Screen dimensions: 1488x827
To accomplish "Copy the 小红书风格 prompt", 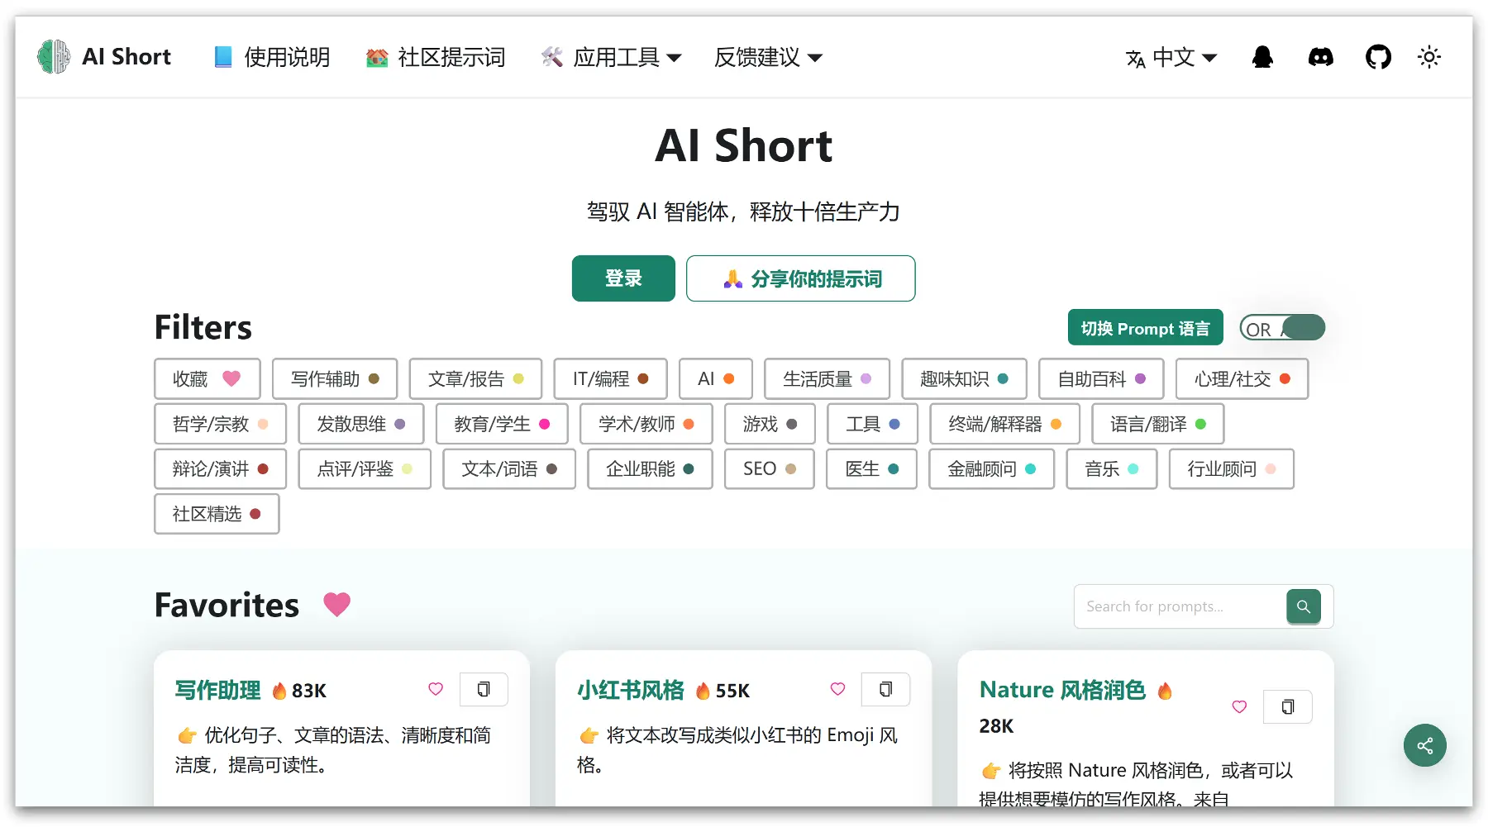I will point(885,689).
